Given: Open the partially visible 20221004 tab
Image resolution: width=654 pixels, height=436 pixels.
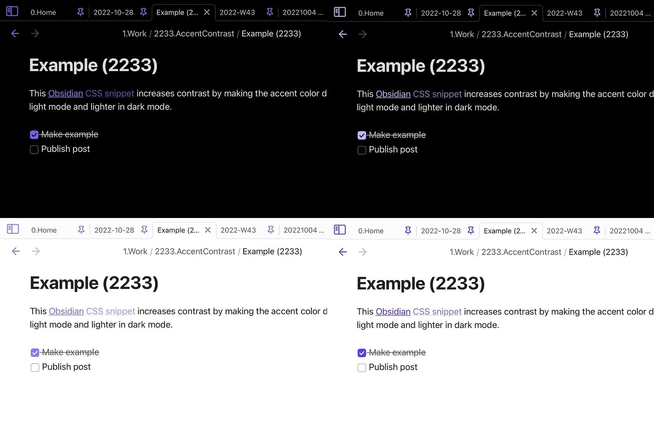Looking at the screenshot, I should pyautogui.click(x=302, y=12).
